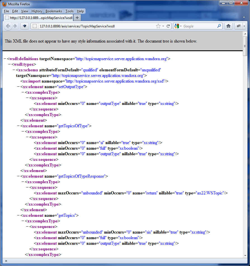Viewport: 250px width, 266px height.
Task: Open the Bookmarks menu
Action: [54, 11]
